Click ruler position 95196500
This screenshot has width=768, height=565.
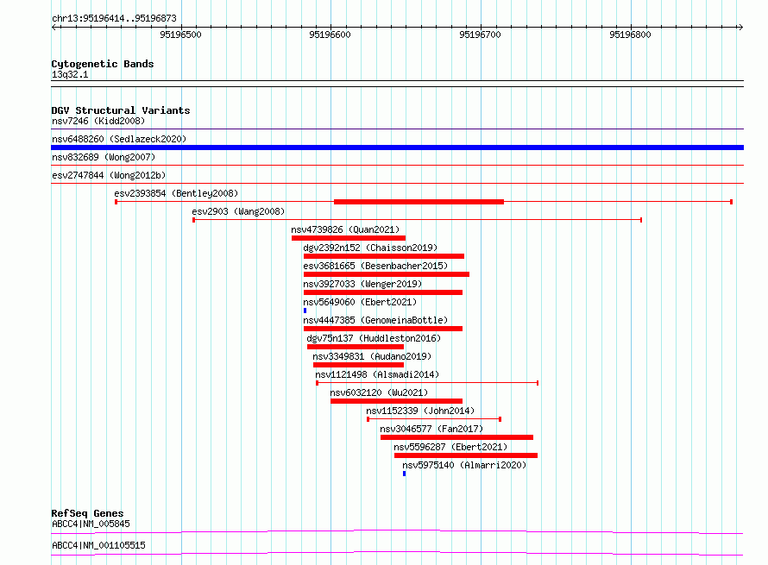(180, 35)
